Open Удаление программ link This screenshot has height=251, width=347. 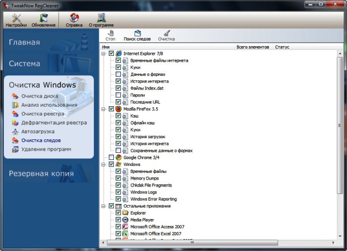pyautogui.click(x=46, y=150)
